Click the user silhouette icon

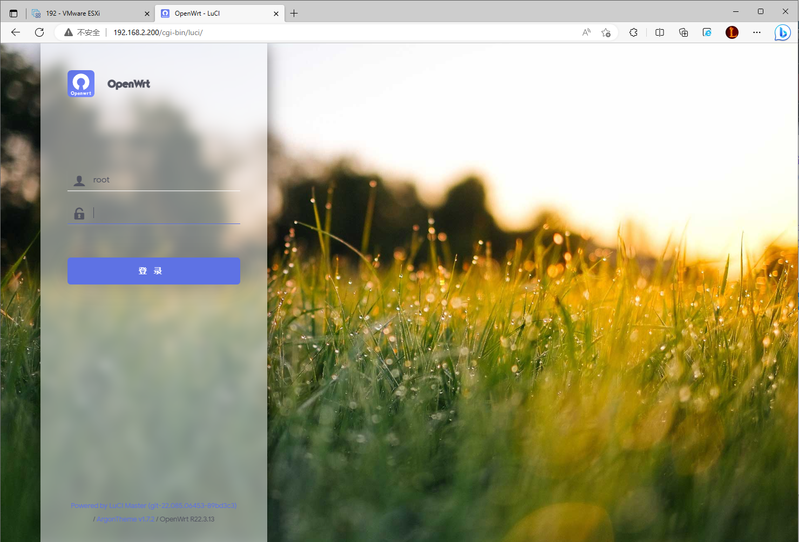tap(79, 181)
